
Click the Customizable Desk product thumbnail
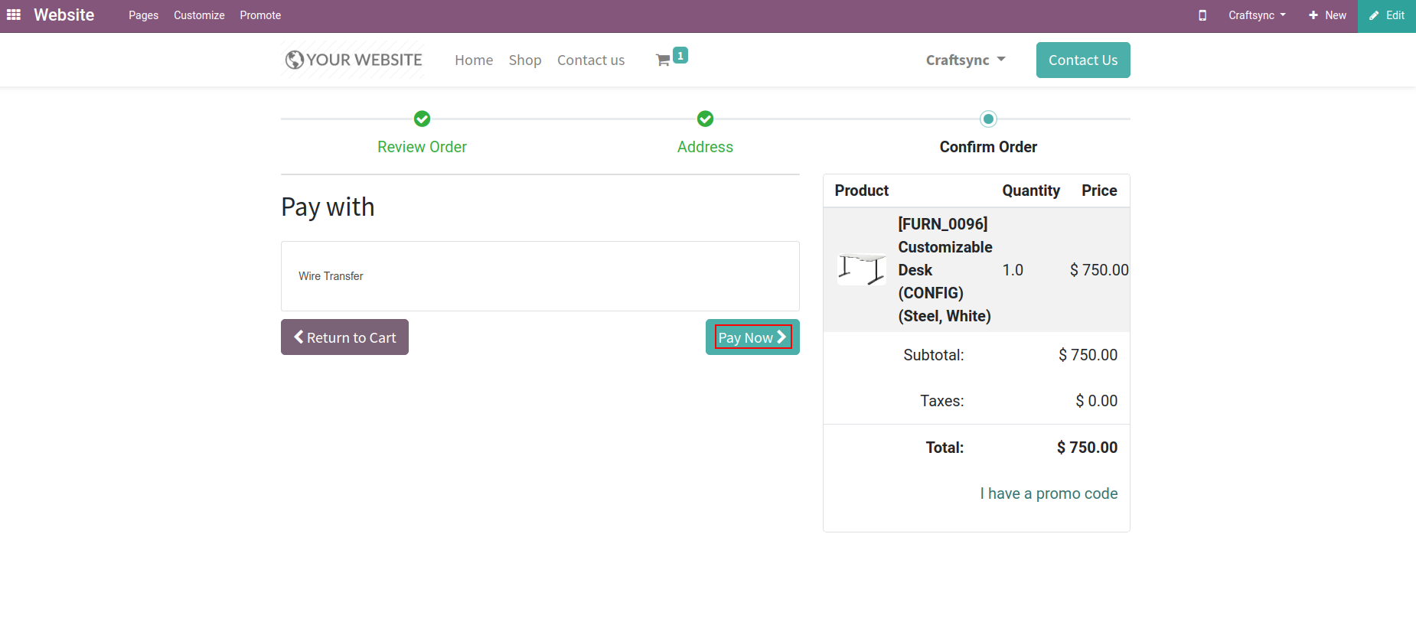(861, 269)
